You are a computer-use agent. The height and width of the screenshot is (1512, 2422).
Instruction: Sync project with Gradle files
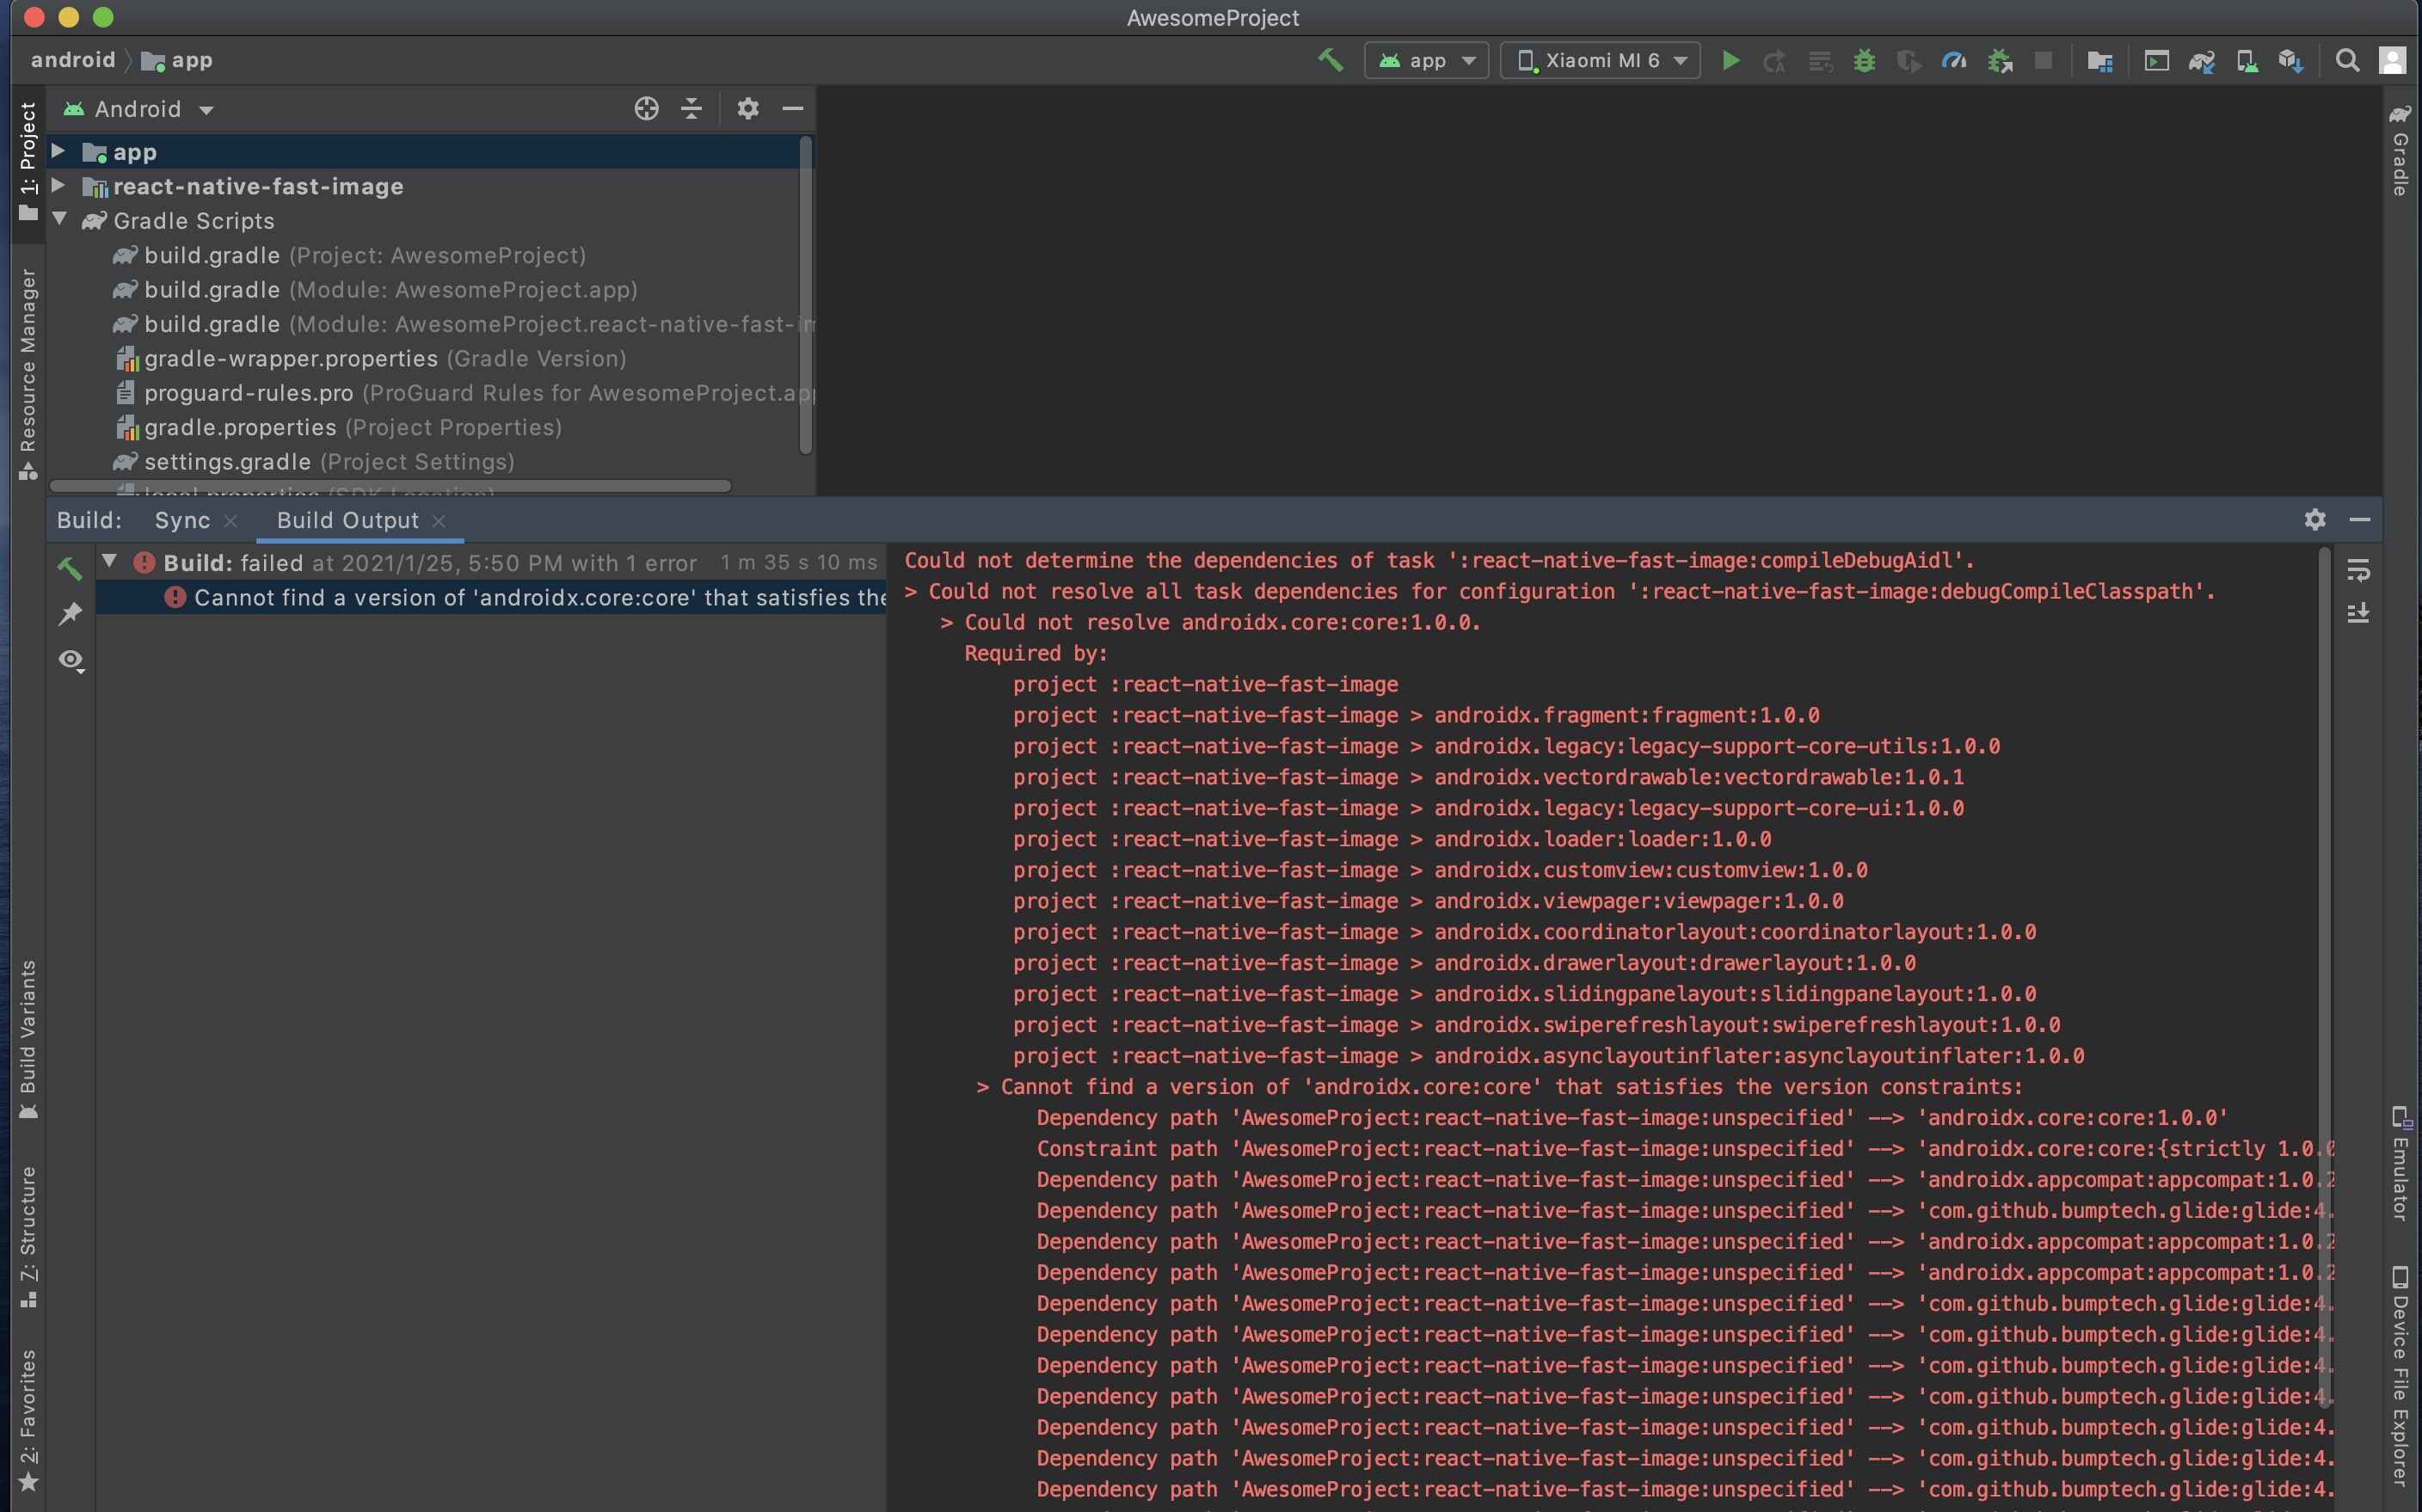2203,60
